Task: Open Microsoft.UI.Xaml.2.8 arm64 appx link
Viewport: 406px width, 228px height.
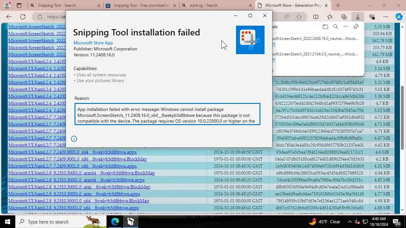Action: (x=76, y=180)
